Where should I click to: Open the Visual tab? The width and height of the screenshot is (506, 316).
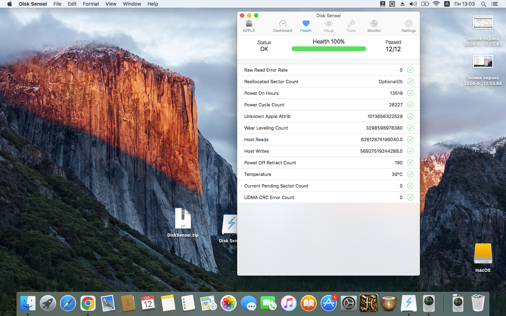(329, 26)
